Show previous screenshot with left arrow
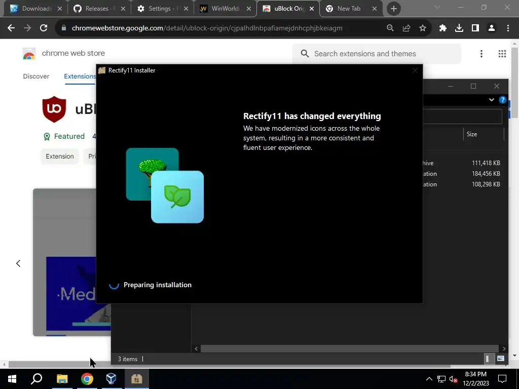This screenshot has height=389, width=519. pyautogui.click(x=18, y=263)
